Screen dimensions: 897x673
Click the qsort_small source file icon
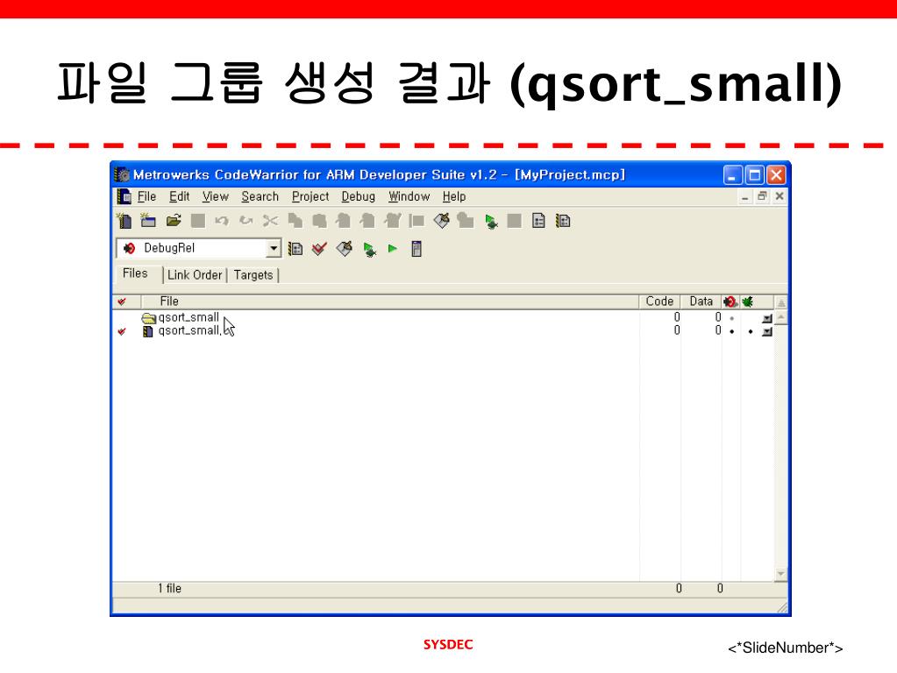tap(147, 331)
